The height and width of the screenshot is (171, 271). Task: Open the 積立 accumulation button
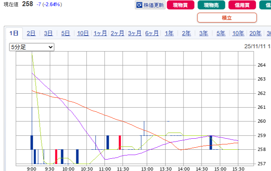point(227,18)
